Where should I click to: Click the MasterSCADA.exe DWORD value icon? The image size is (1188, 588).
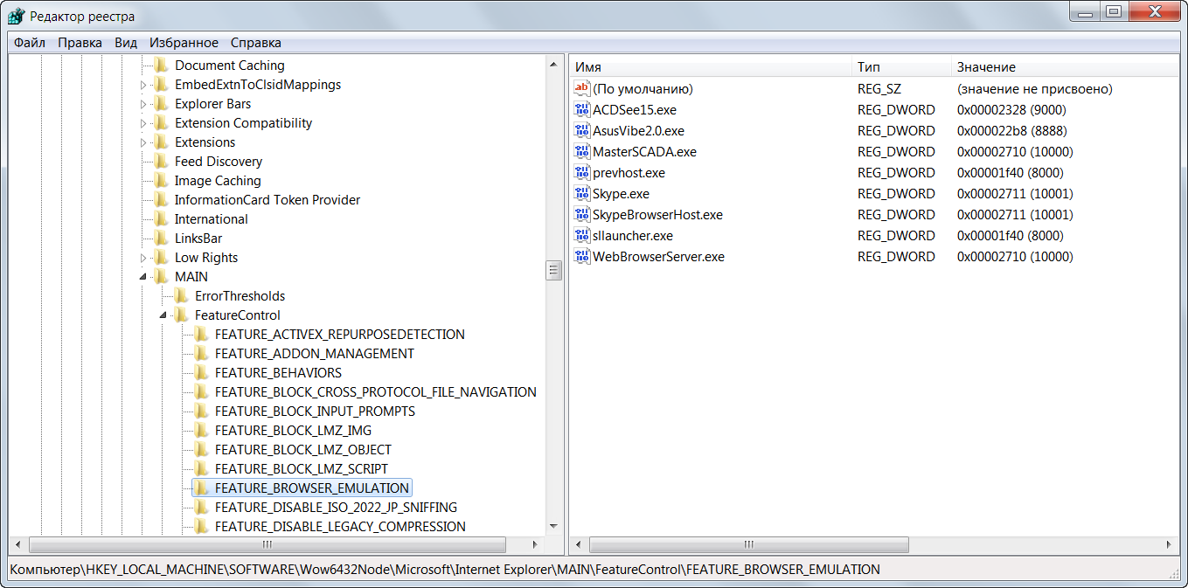[x=582, y=151]
